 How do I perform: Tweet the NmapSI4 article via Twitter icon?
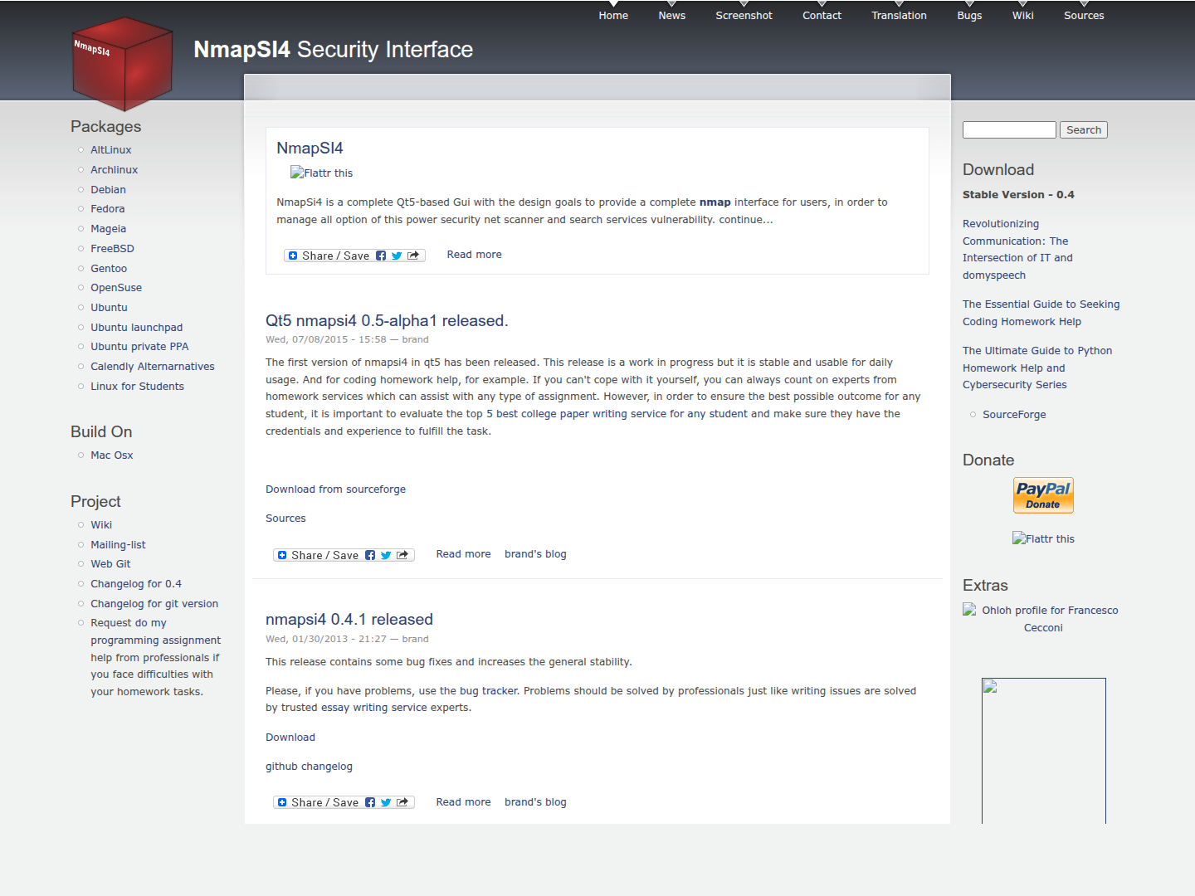(397, 256)
